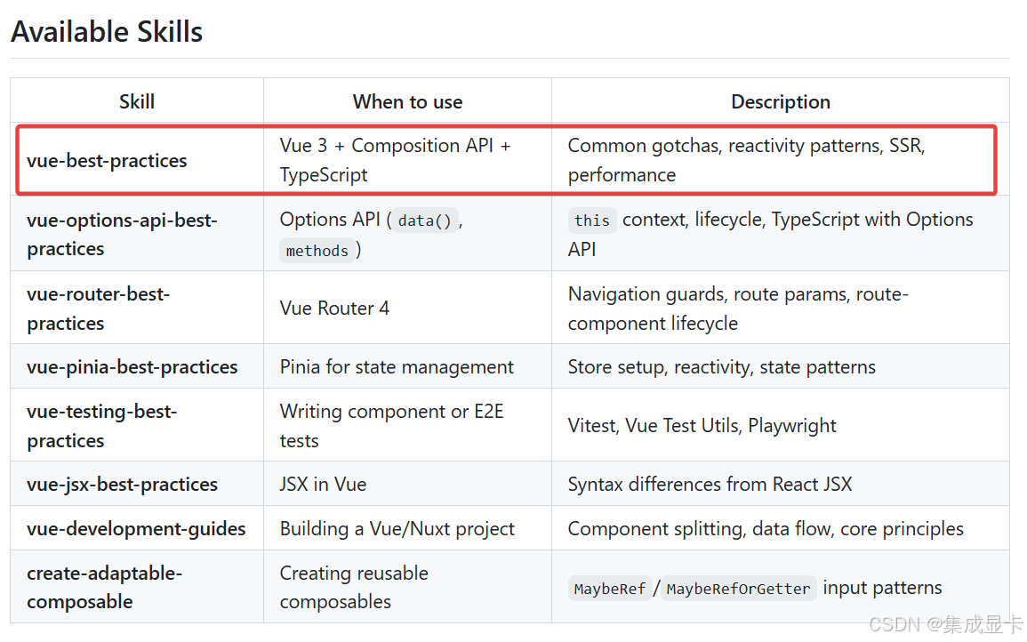Click the MaybeRef code tag
This screenshot has height=642, width=1027.
pos(610,589)
